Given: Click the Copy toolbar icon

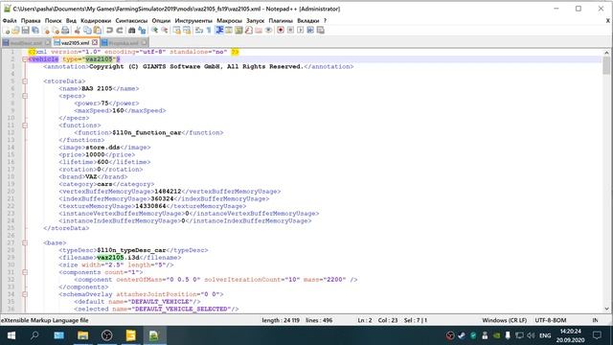Looking at the screenshot, I should (87, 30).
